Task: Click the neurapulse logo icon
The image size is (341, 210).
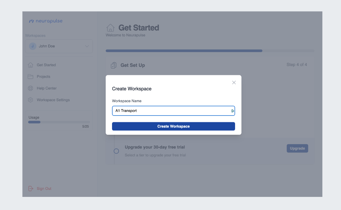Action: point(31,21)
